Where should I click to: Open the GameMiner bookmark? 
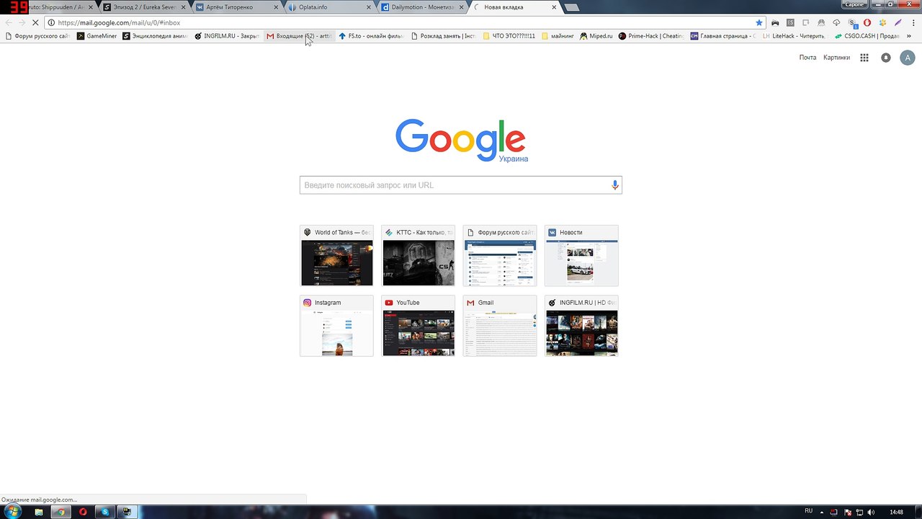tap(97, 35)
